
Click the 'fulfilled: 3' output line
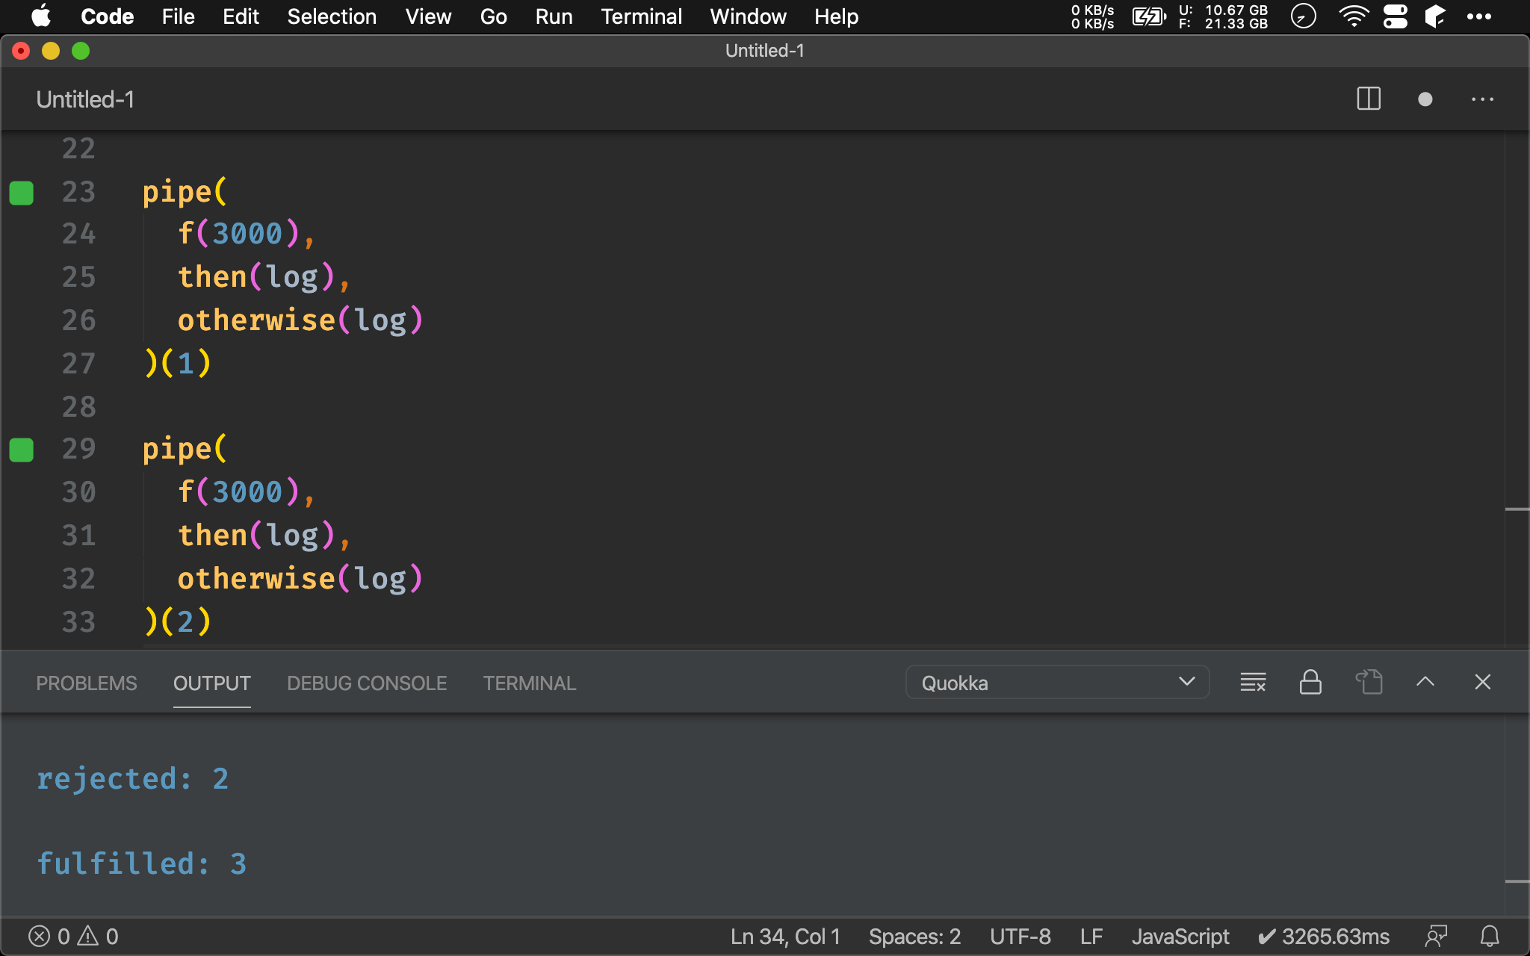[x=142, y=864]
